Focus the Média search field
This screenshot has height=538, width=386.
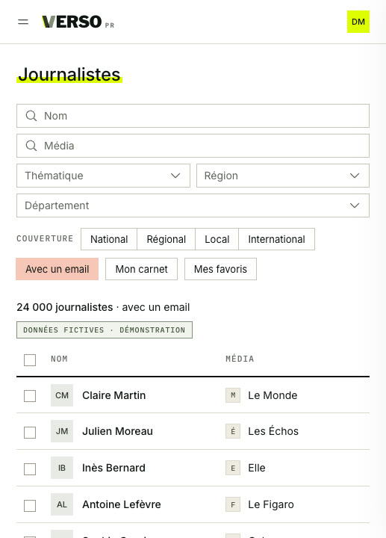point(193,146)
